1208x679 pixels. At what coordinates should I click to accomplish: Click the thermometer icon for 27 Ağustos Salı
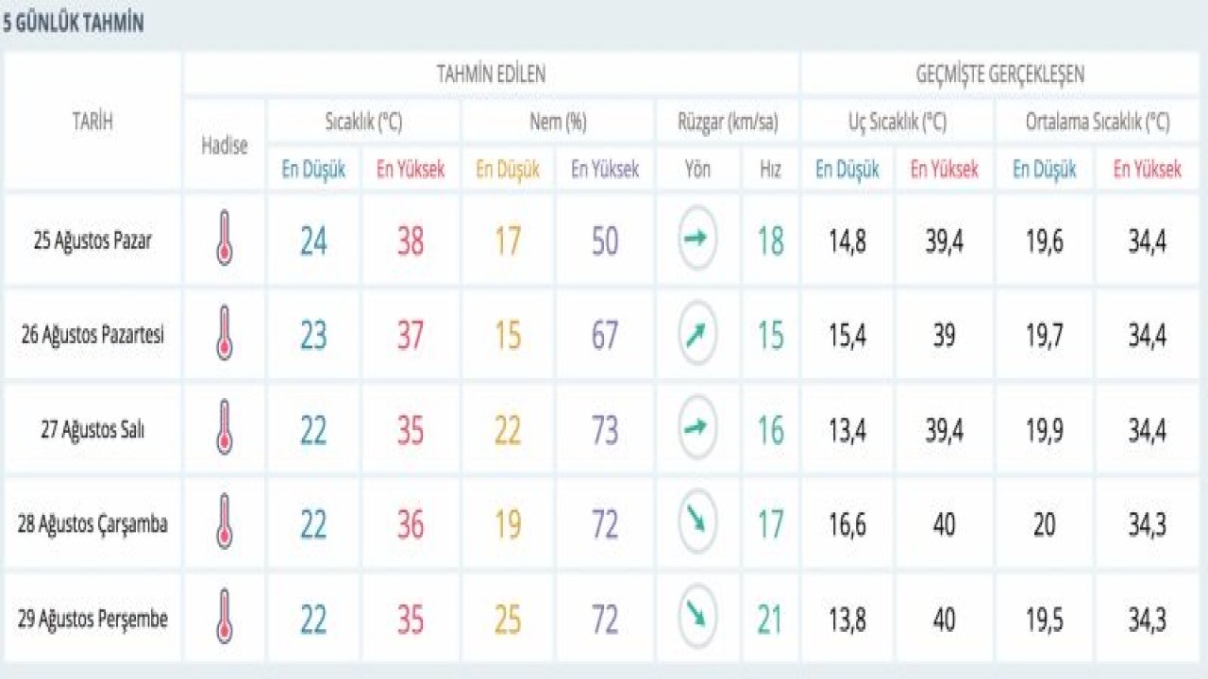click(225, 428)
